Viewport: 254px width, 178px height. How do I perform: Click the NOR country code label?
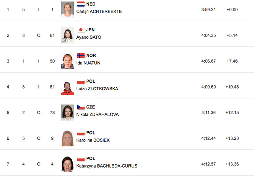(x=91, y=56)
